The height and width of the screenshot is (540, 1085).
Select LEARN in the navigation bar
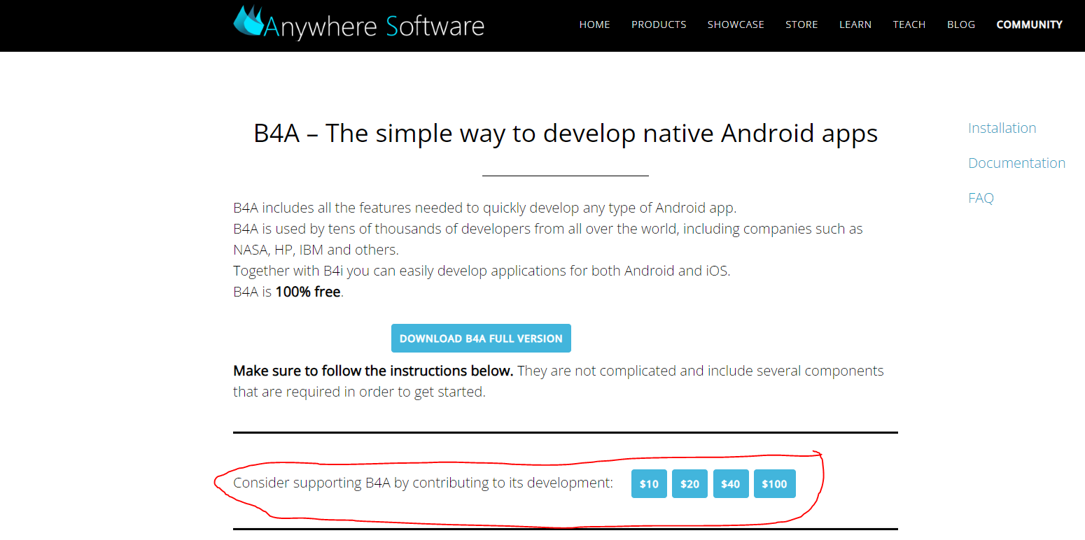pos(855,24)
